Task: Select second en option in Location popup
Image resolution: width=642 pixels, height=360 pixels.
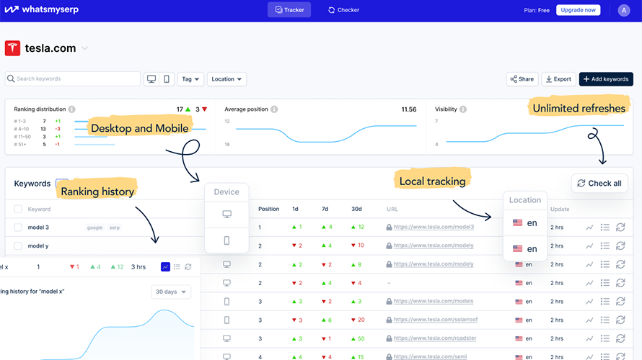Action: click(x=525, y=248)
